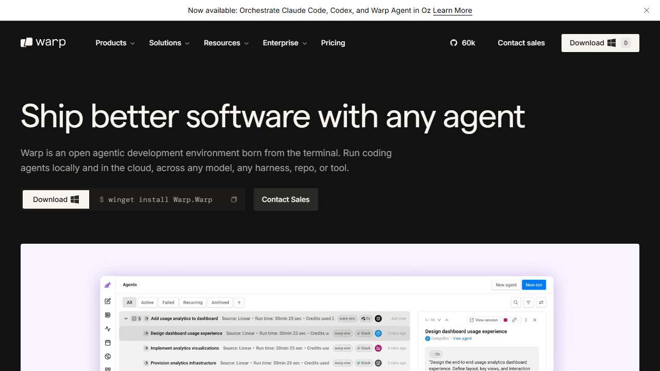Click the View session button
Image resolution: width=660 pixels, height=371 pixels.
[x=484, y=320]
